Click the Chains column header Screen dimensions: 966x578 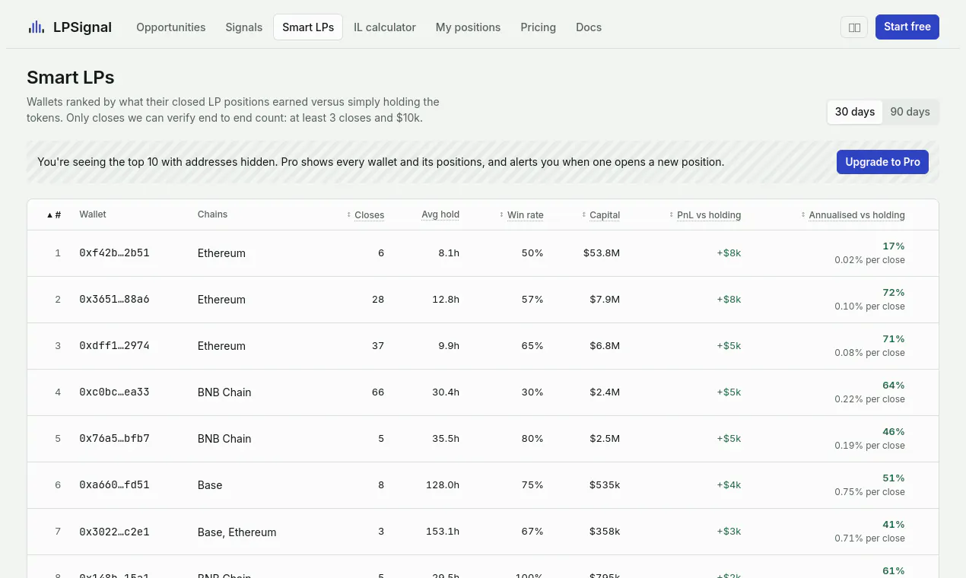(x=213, y=214)
